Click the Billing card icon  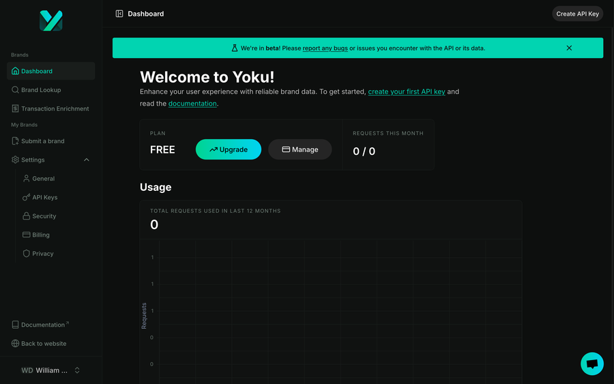click(x=26, y=235)
